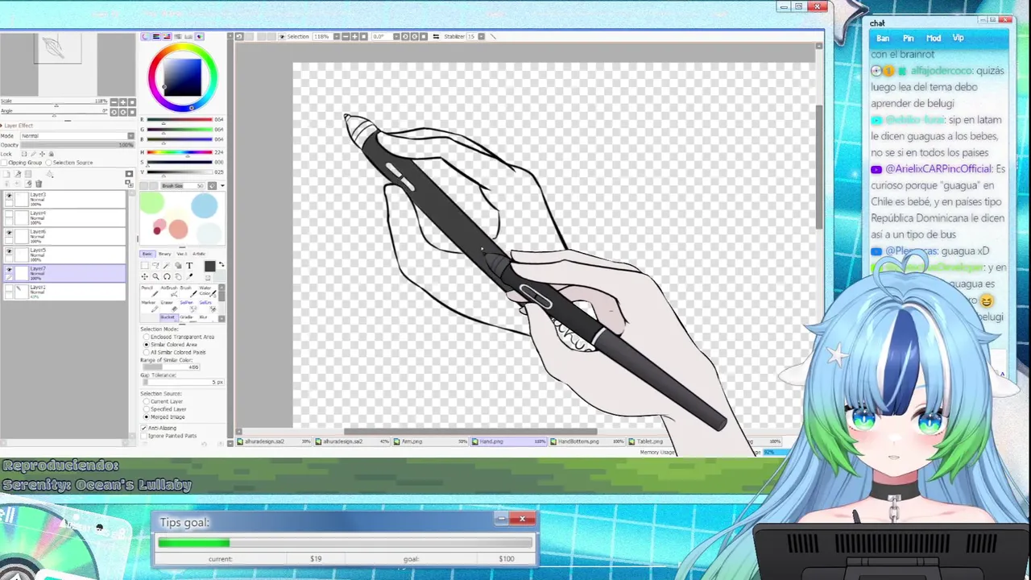Toggle the Layer6 visibility eye
The image size is (1031, 580).
9,233
